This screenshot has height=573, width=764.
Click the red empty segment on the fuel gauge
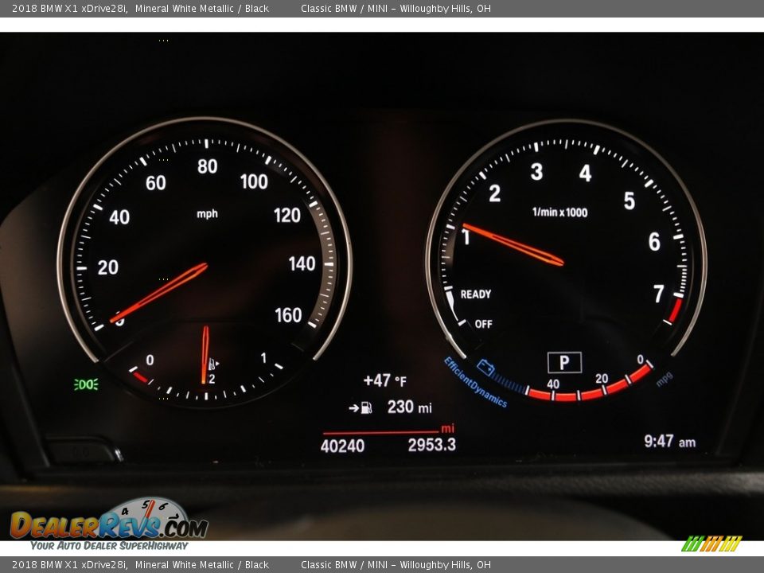[140, 377]
